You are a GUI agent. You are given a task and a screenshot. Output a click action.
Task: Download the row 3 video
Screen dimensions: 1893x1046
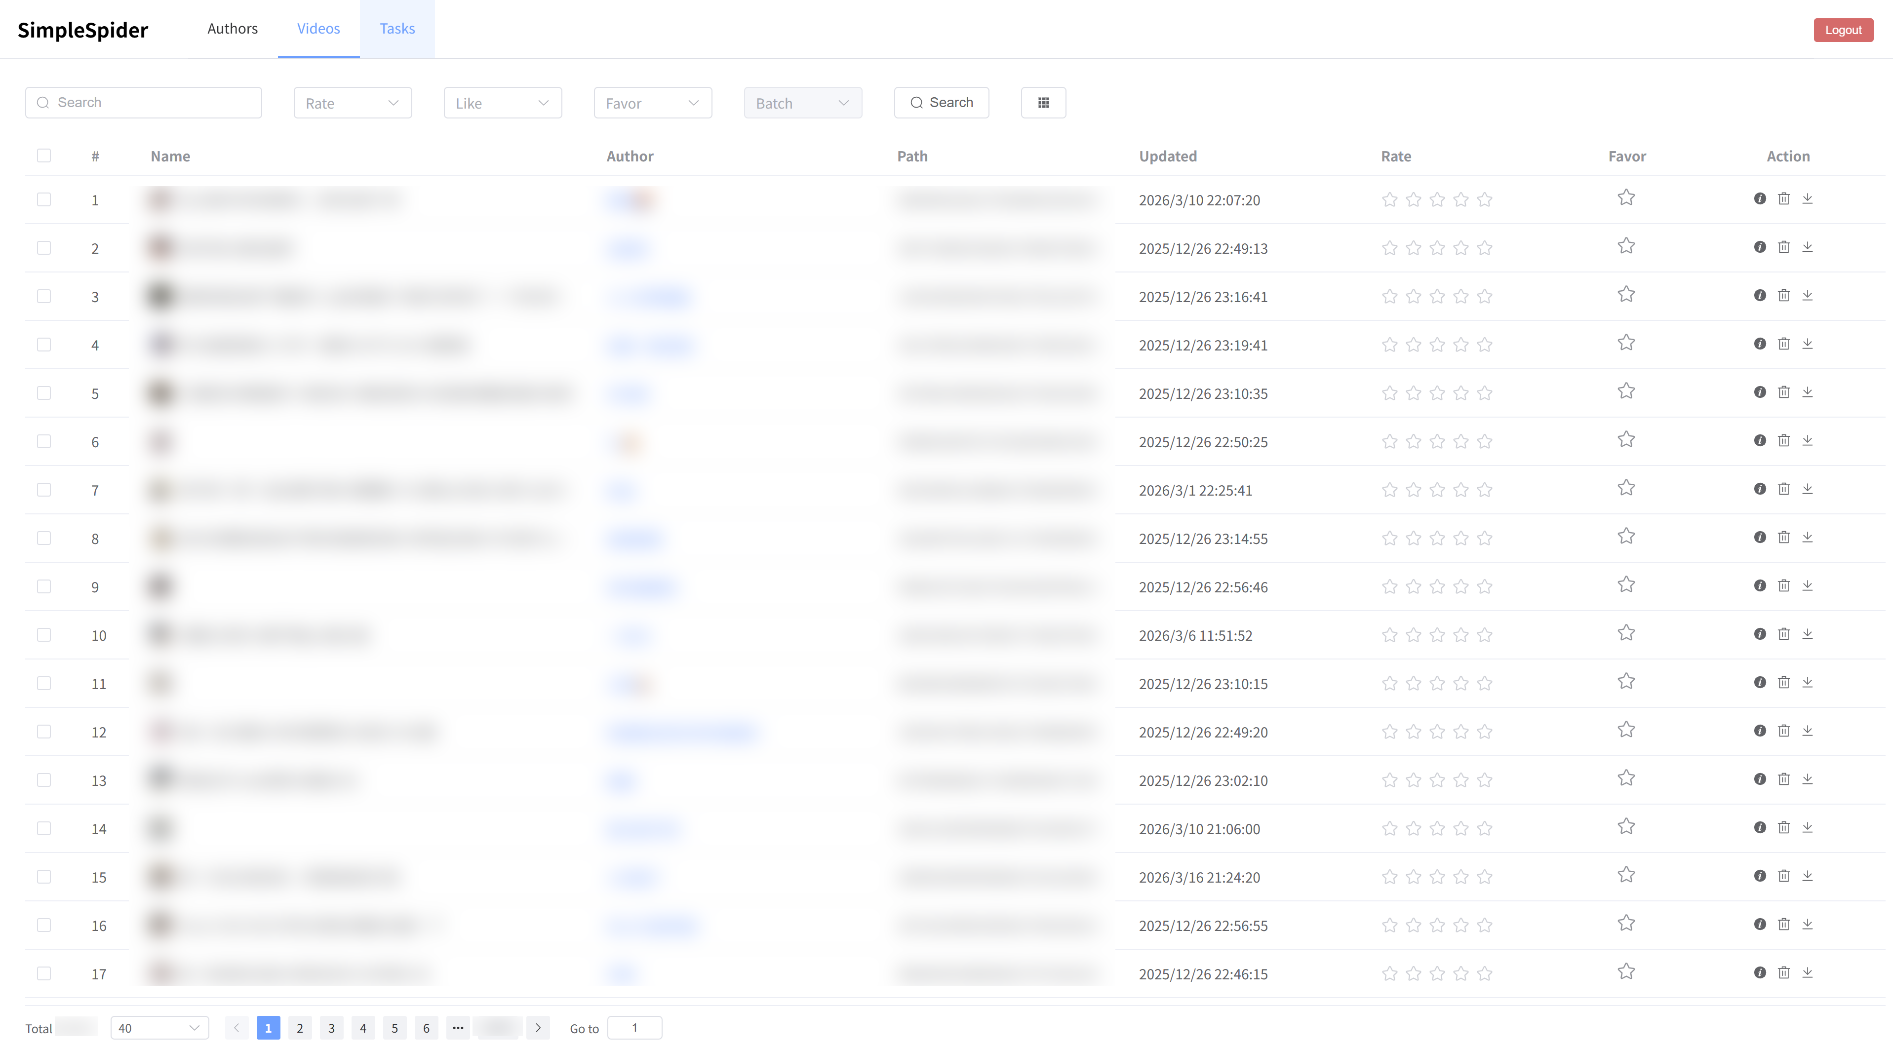point(1807,295)
